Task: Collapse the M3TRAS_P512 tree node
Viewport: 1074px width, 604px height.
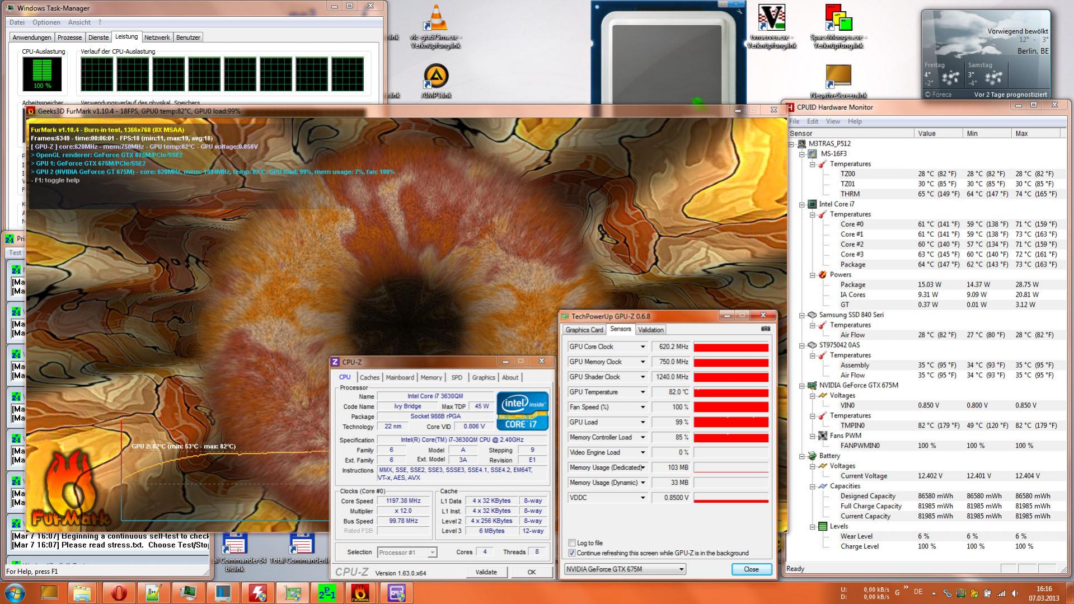Action: tap(791, 144)
